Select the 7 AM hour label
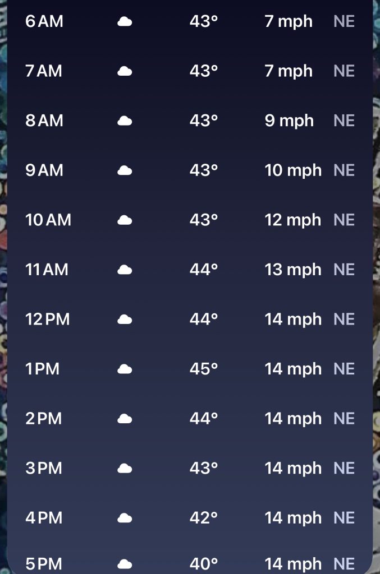Viewport: 380px width, 574px height. point(44,71)
